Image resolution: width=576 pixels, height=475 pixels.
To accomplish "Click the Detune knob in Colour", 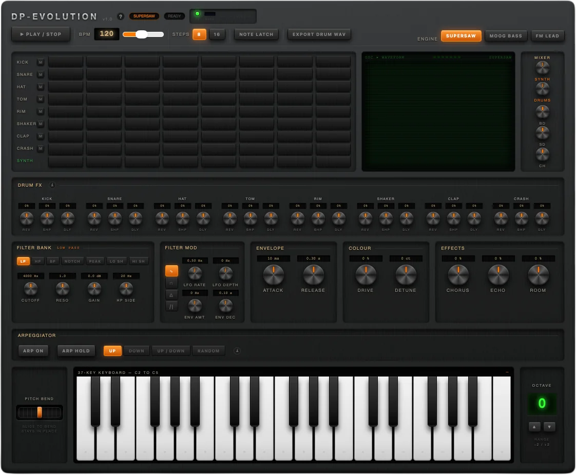I will click(406, 275).
